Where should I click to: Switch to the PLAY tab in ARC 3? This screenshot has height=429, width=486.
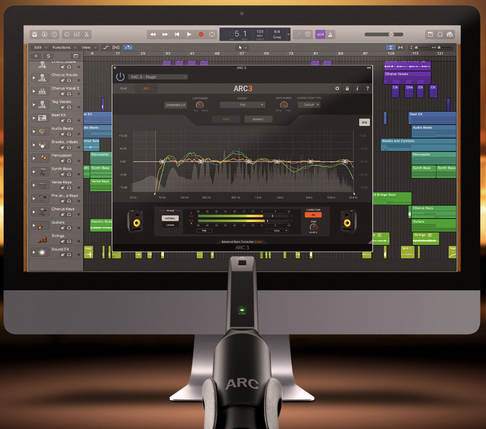click(x=124, y=88)
